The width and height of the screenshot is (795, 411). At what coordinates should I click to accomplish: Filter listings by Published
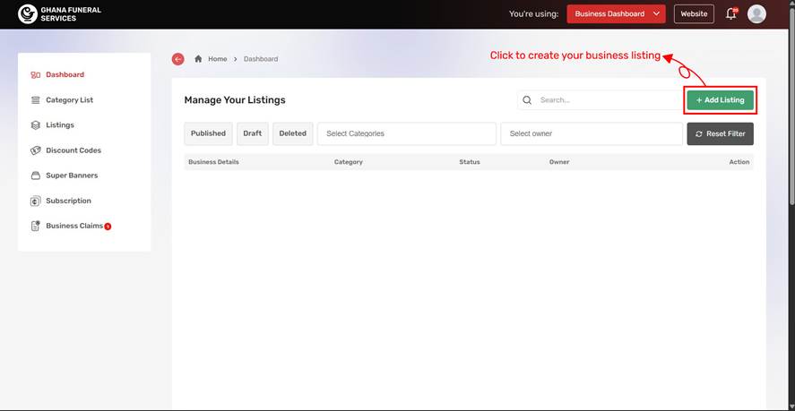point(208,133)
